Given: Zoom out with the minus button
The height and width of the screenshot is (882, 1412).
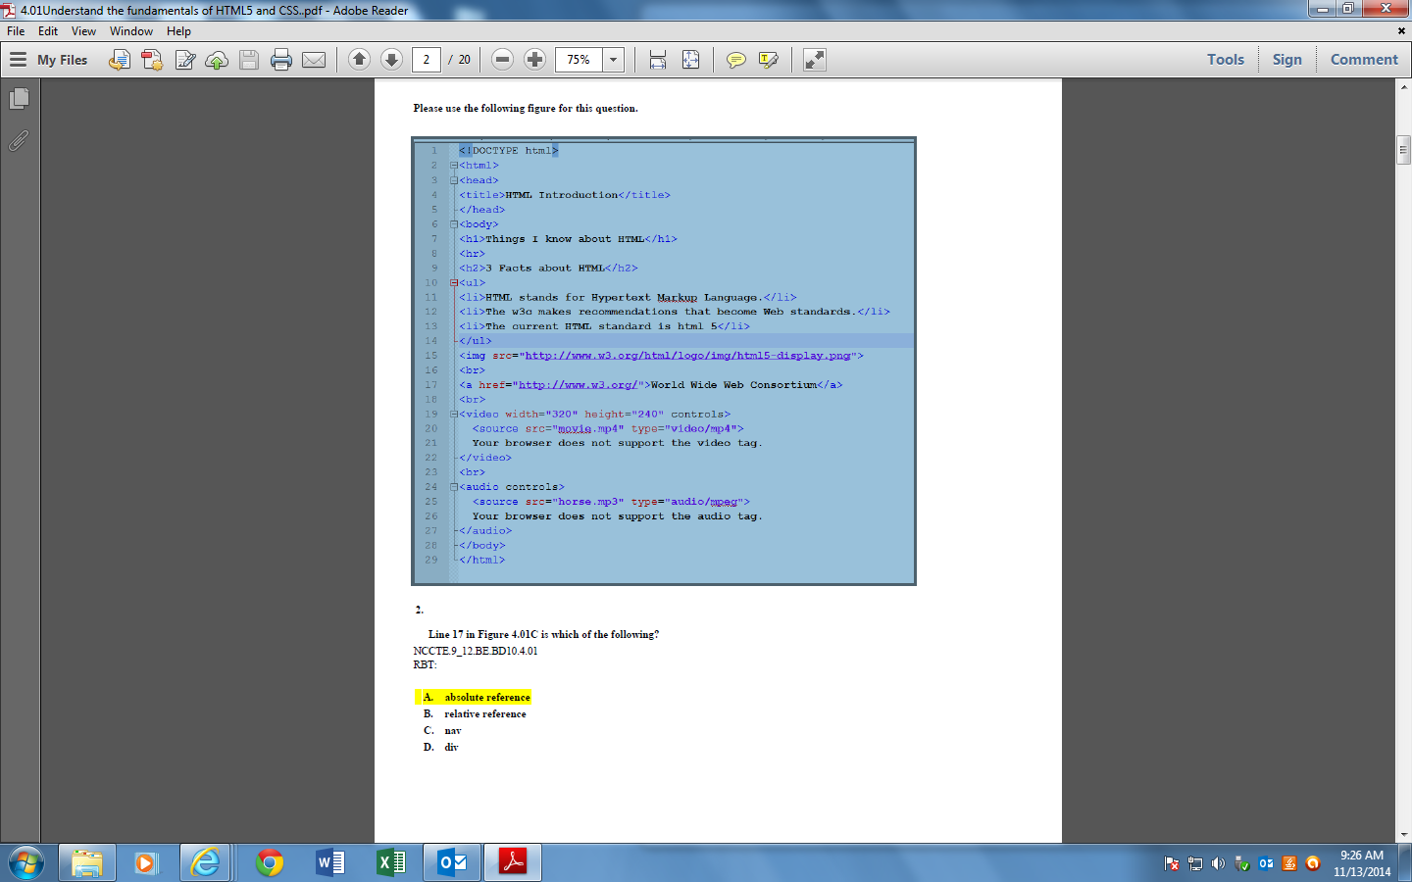Looking at the screenshot, I should 502,60.
